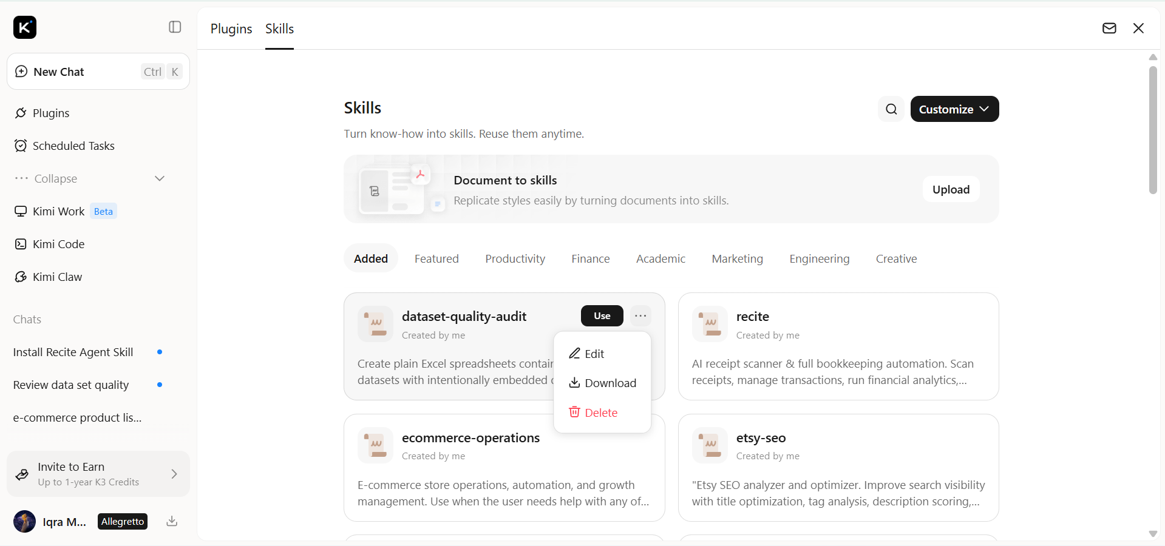Click the Allegretto plan badge

click(123, 522)
